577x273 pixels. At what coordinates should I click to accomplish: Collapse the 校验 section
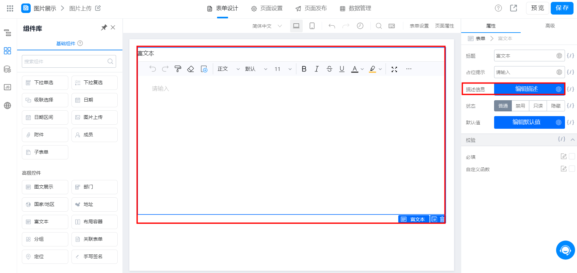pos(573,140)
